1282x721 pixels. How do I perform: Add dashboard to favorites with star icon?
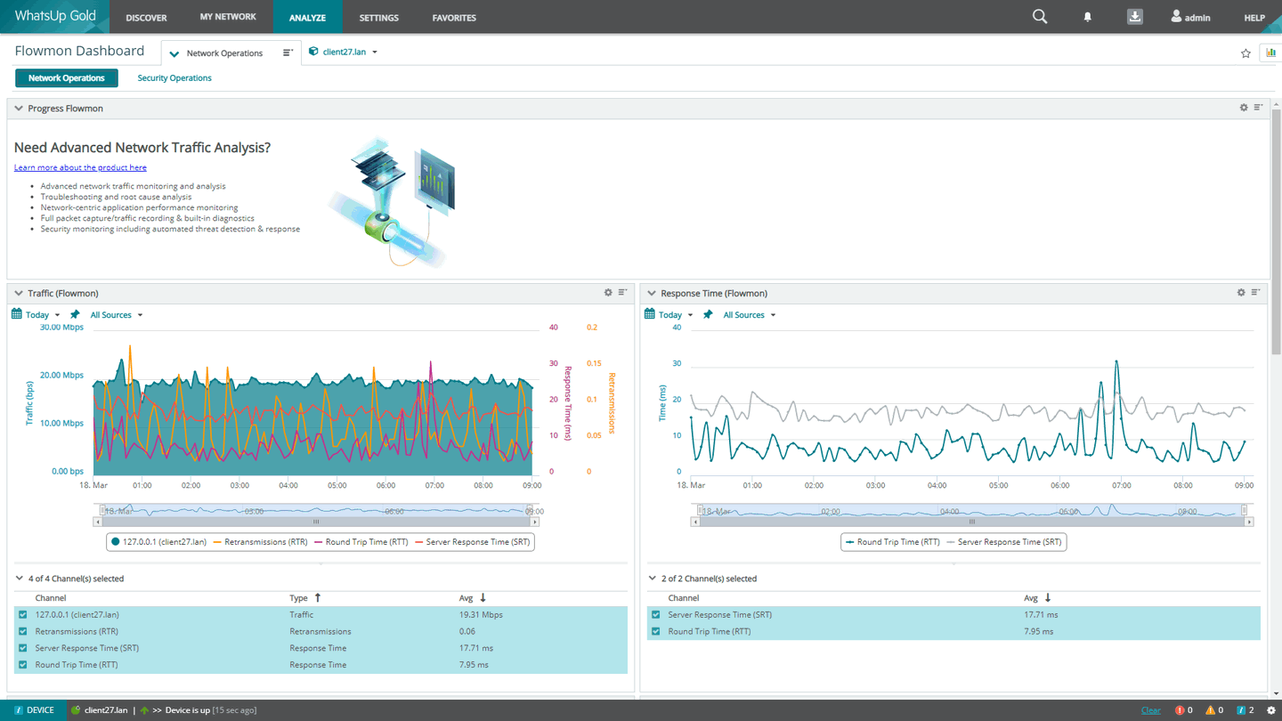1245,53
